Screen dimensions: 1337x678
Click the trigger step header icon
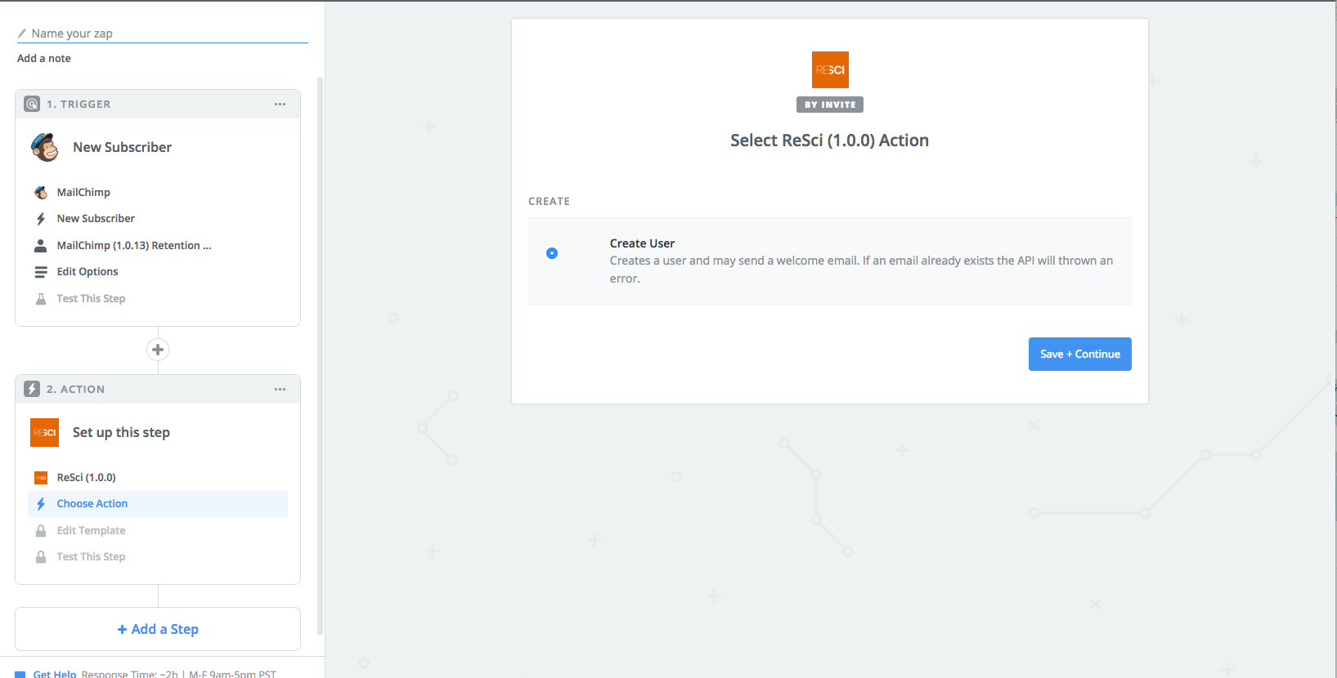tap(32, 104)
